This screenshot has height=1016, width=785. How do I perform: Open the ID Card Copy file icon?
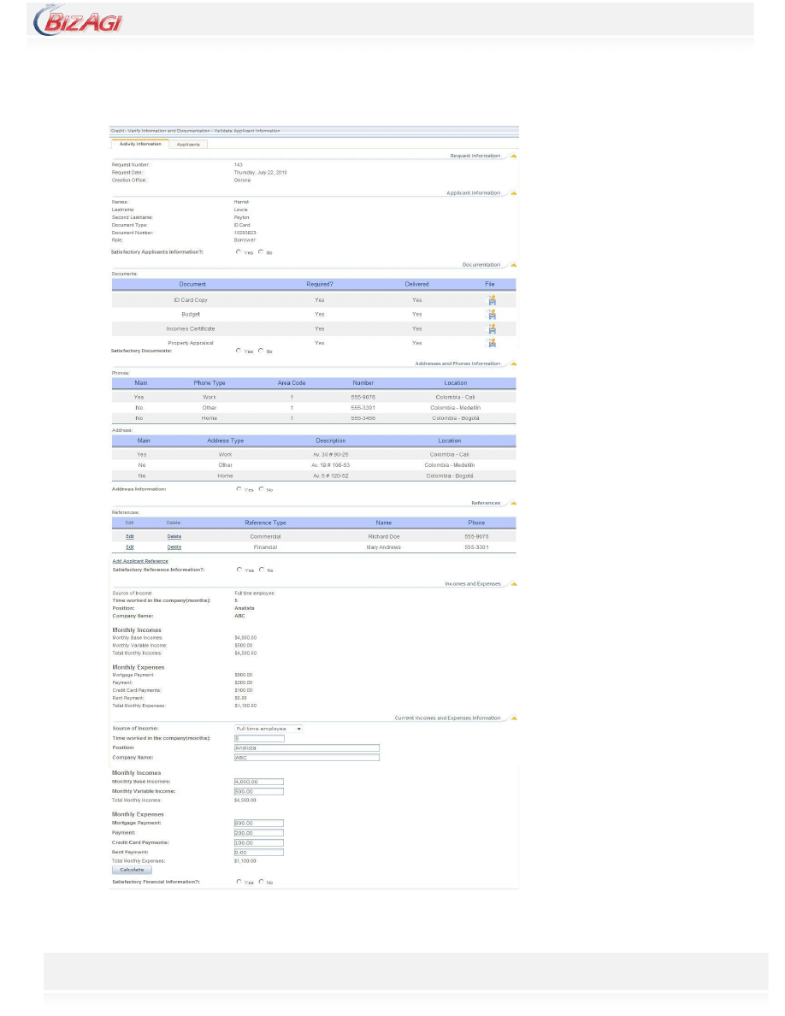[x=492, y=300]
